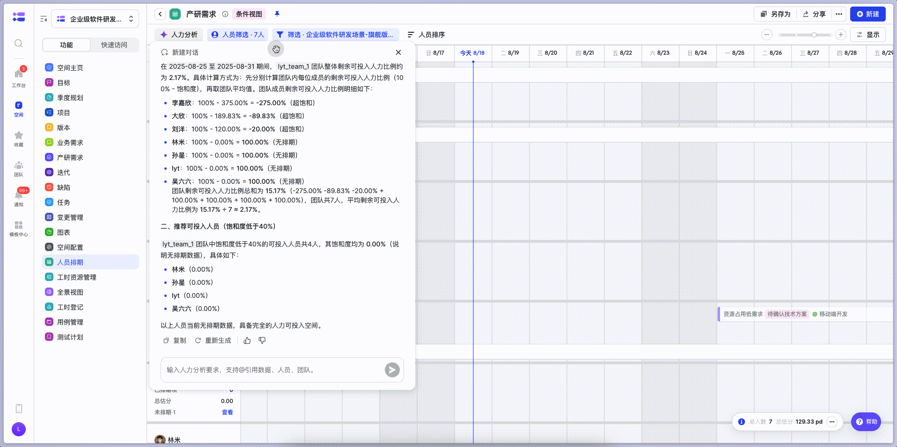The image size is (897, 447).
Task: Select the 功能 tab in the sidebar
Action: 66,45
